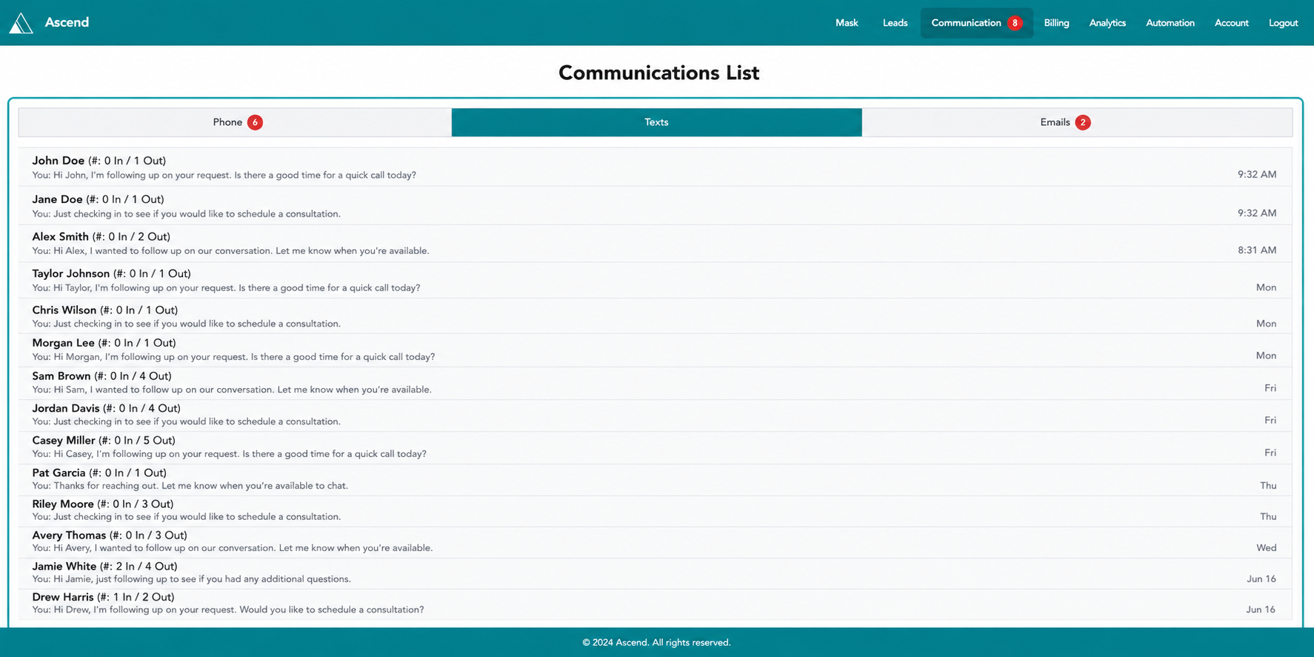
Task: Open Taylor Johnson's message thread
Action: click(655, 281)
